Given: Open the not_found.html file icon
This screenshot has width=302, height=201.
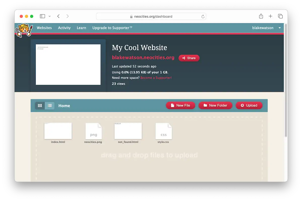Looking at the screenshot, I should coord(128,131).
